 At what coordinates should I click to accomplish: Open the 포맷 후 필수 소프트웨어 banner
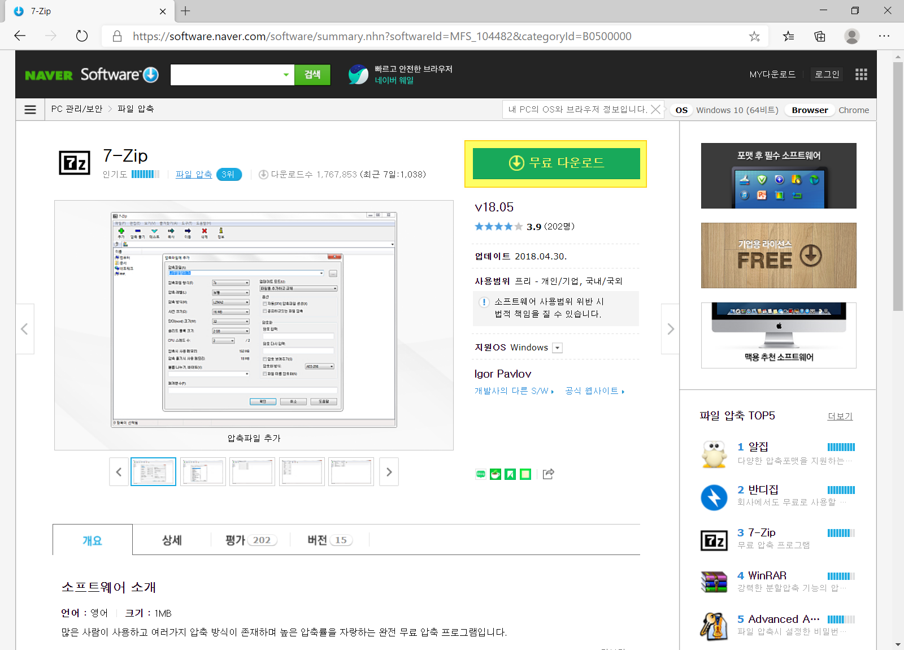click(x=779, y=176)
